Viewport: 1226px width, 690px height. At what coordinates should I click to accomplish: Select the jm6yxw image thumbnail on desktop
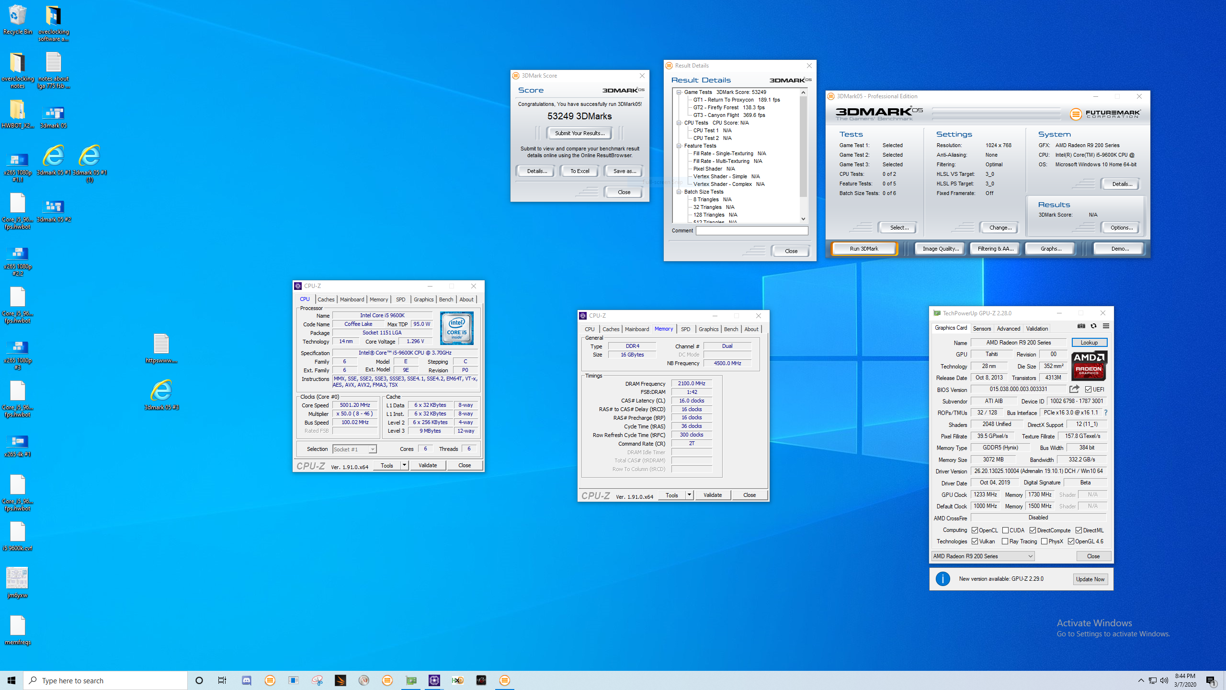18,583
